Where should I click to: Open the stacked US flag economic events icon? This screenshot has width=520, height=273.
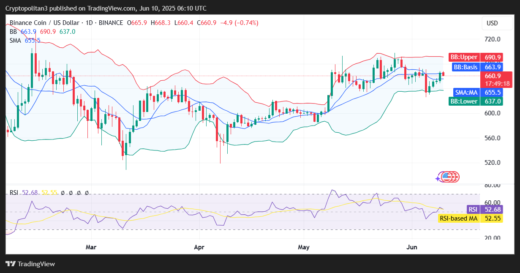pos(451,177)
